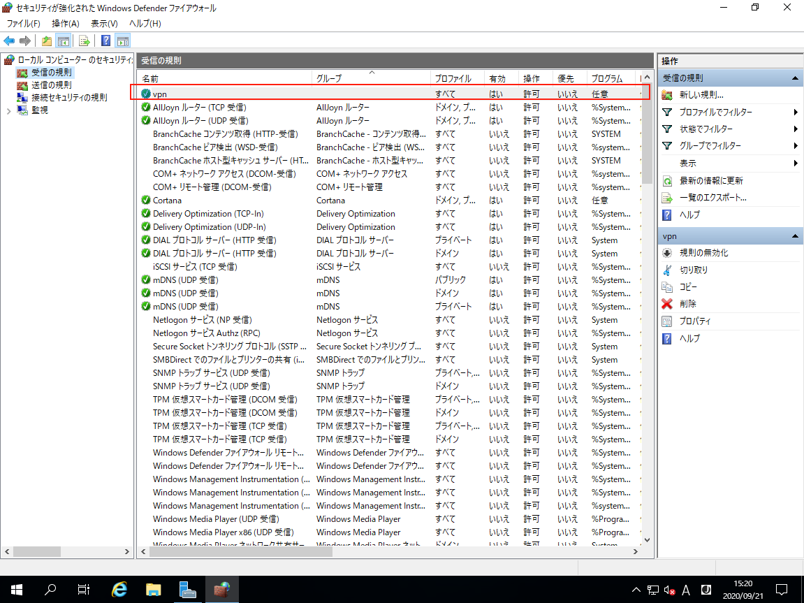Click the コピー icon
Screen dimensions: 804x603
tap(667, 286)
